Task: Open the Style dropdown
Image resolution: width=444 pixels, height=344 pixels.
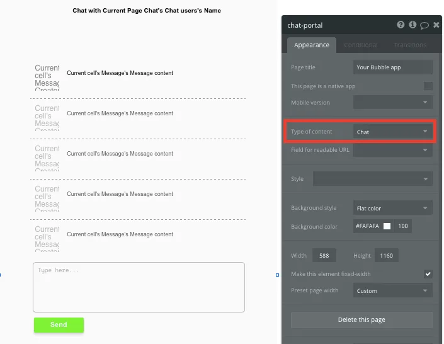Action: (372, 179)
